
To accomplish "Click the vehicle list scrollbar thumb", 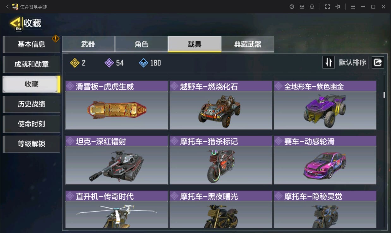I will [384, 95].
